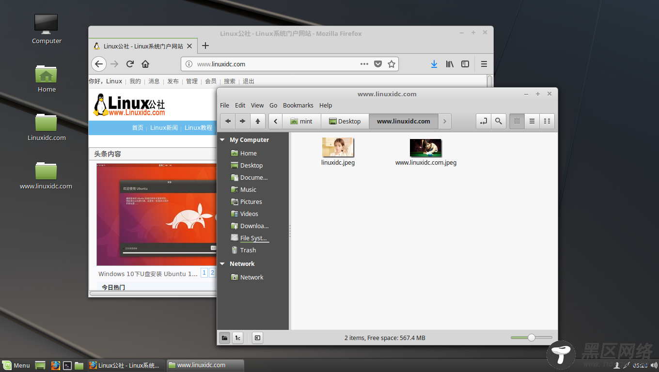Collapse the My Computer sidebar section

point(222,140)
